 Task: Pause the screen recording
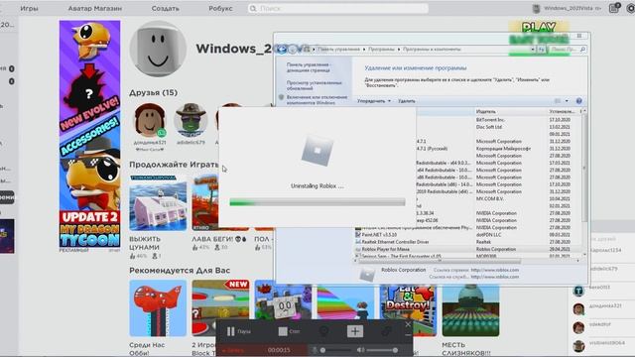(239, 331)
